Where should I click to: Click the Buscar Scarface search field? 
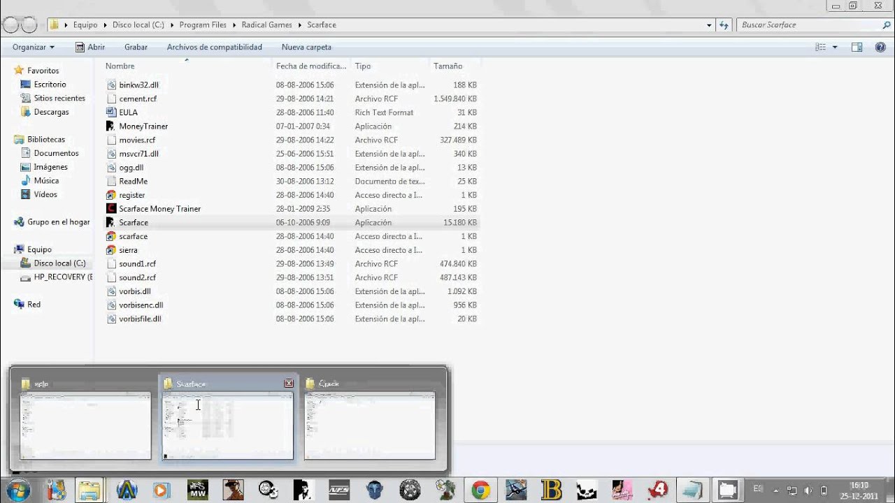[809, 24]
